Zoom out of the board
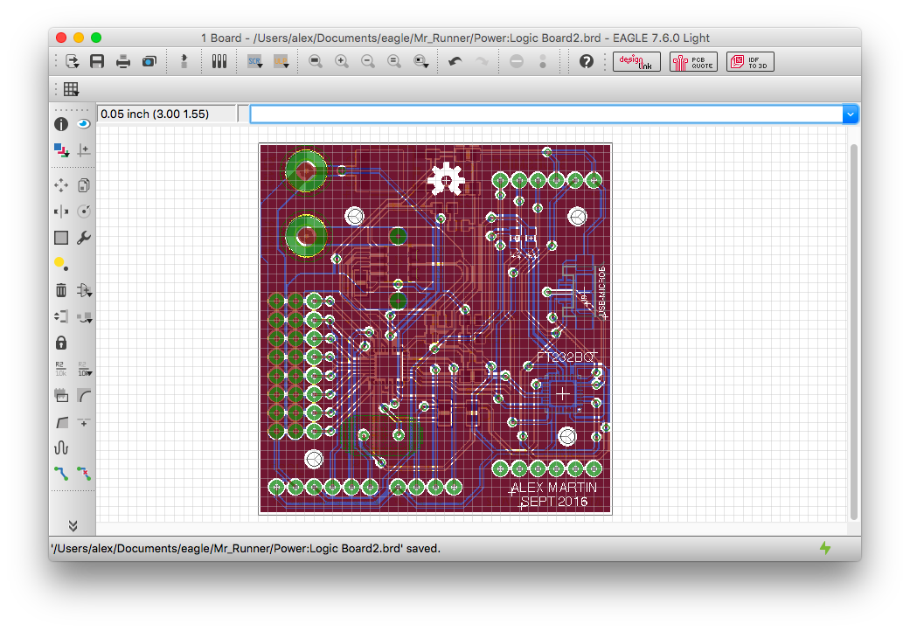The height and width of the screenshot is (631, 910). coord(368,61)
